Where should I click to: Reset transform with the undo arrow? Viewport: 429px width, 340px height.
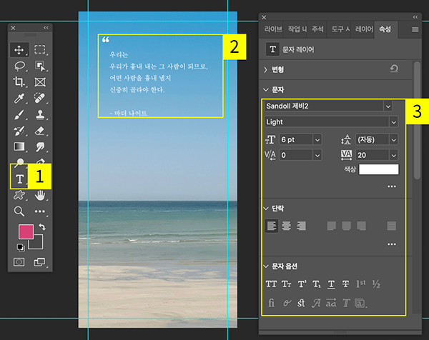pos(393,69)
